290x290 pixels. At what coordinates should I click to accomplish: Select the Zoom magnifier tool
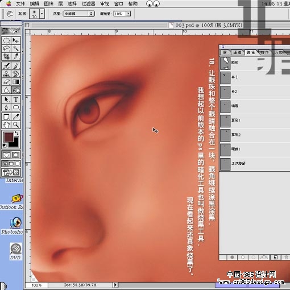point(16,125)
